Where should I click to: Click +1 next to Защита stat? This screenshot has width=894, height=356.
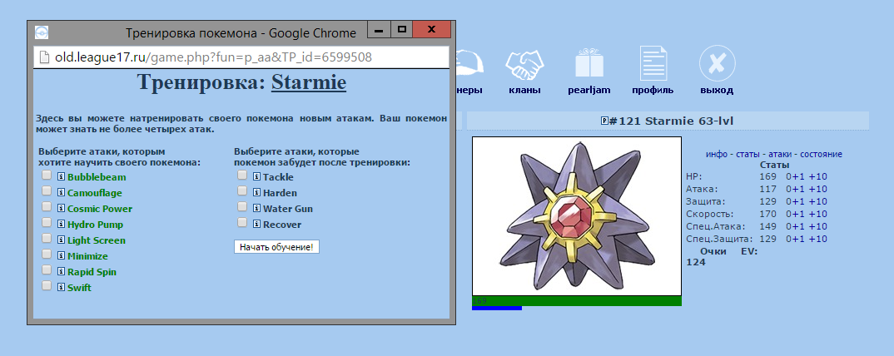[x=797, y=201]
